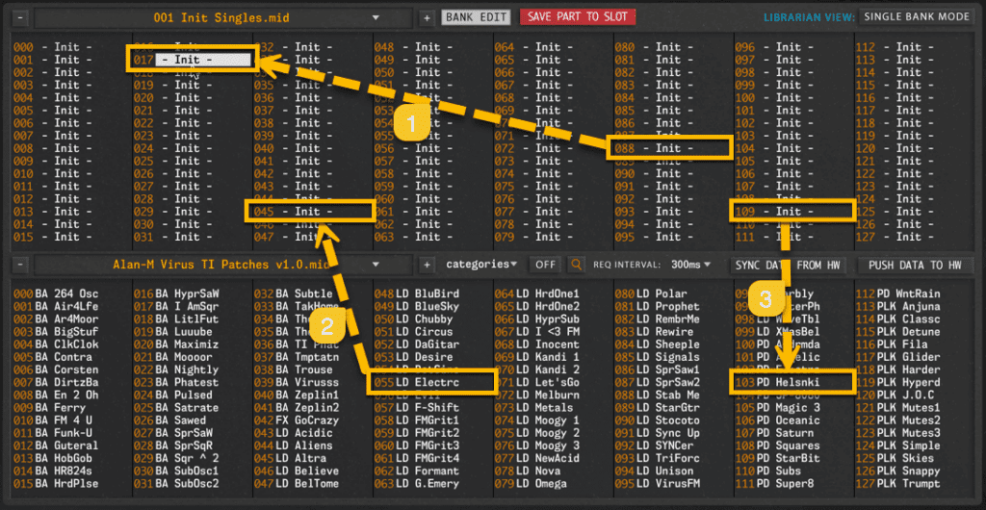Select patch 077 LD NewAcid
986x510 pixels.
(x=537, y=458)
